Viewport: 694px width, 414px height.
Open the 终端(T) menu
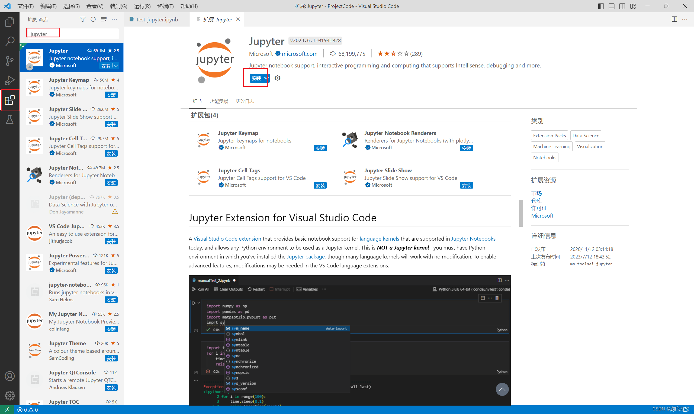tap(165, 6)
